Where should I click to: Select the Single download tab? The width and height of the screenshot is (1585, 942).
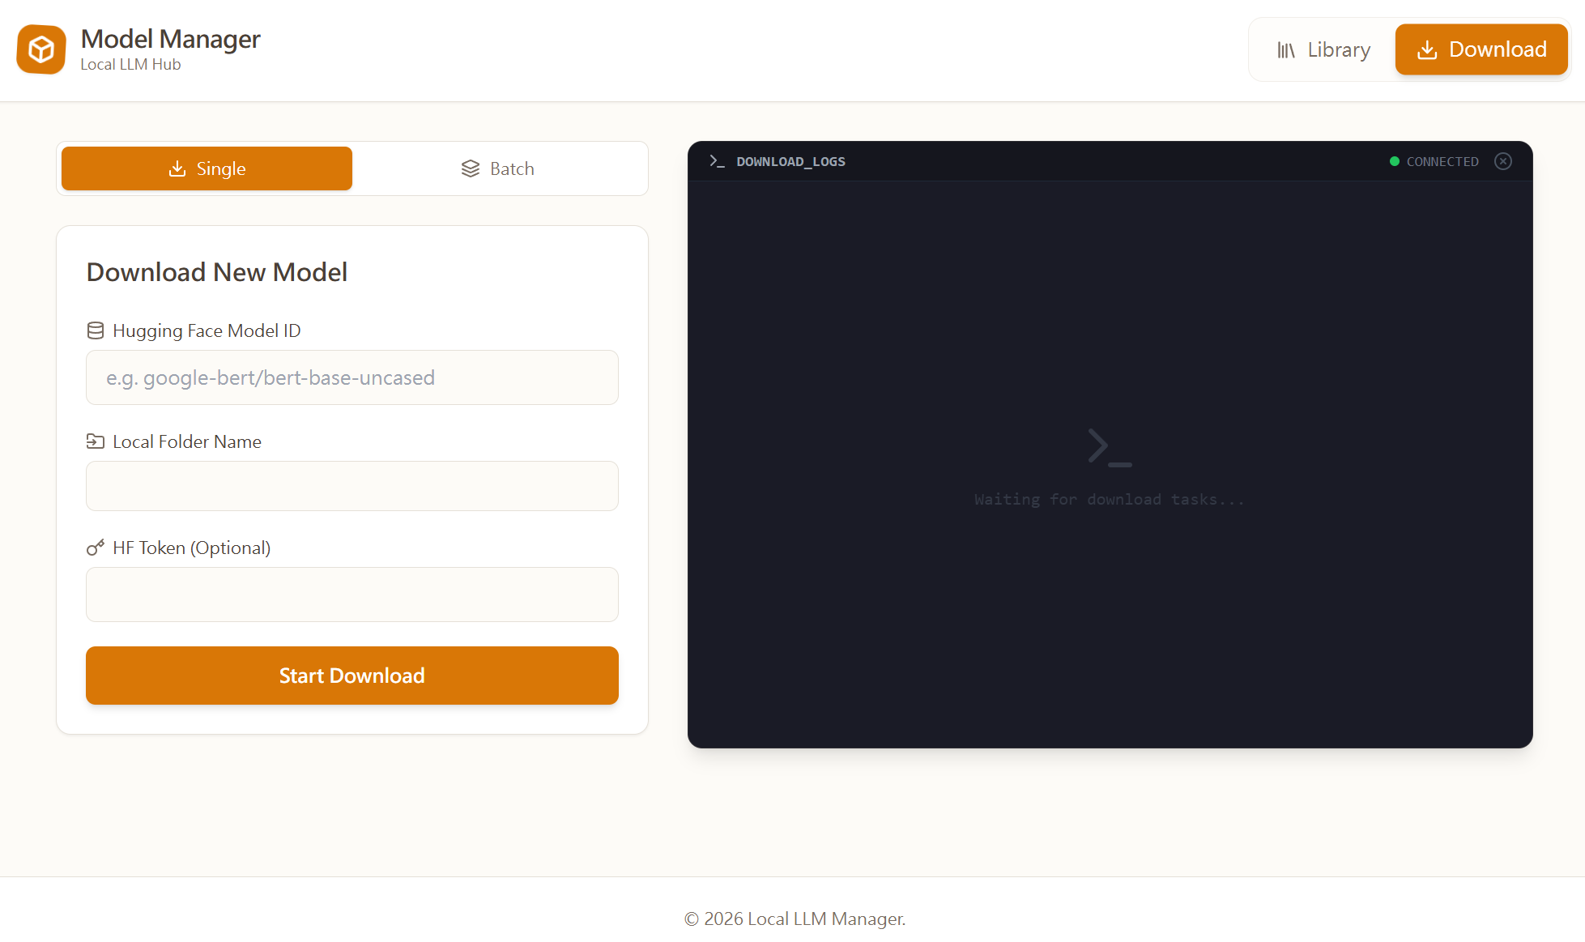tap(207, 168)
